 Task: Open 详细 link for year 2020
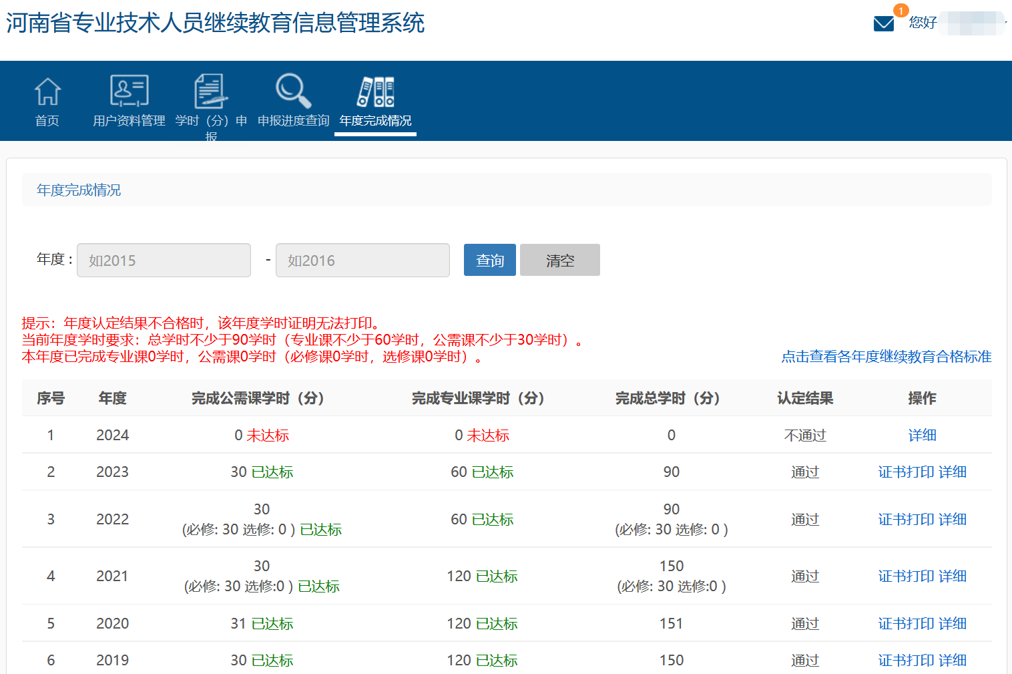pyautogui.click(x=953, y=624)
